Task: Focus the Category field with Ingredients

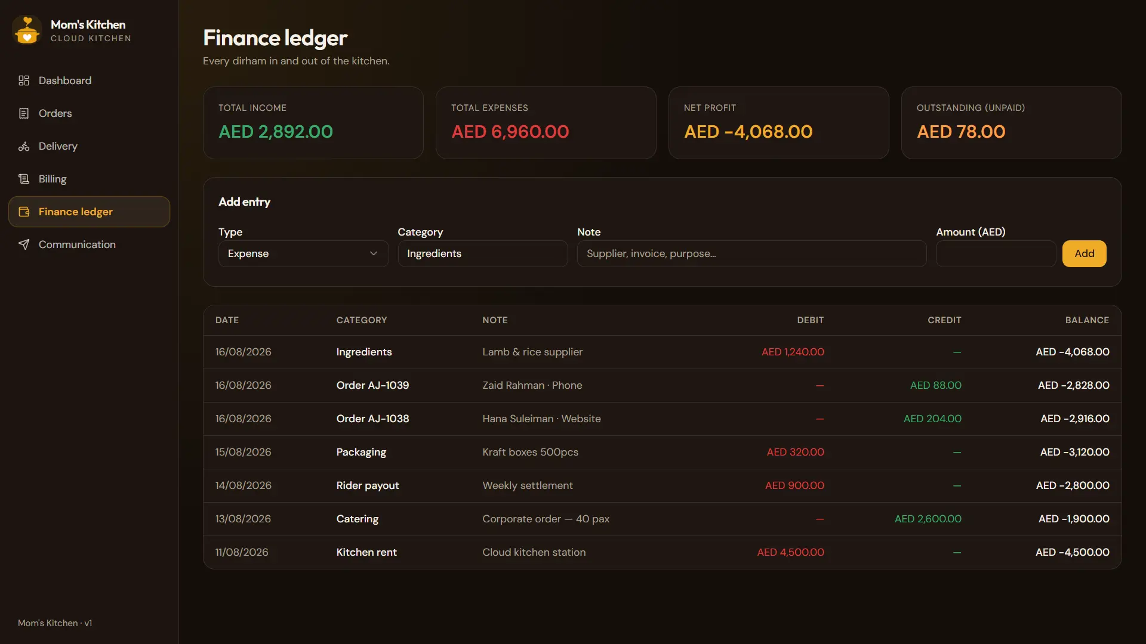Action: 482,253
